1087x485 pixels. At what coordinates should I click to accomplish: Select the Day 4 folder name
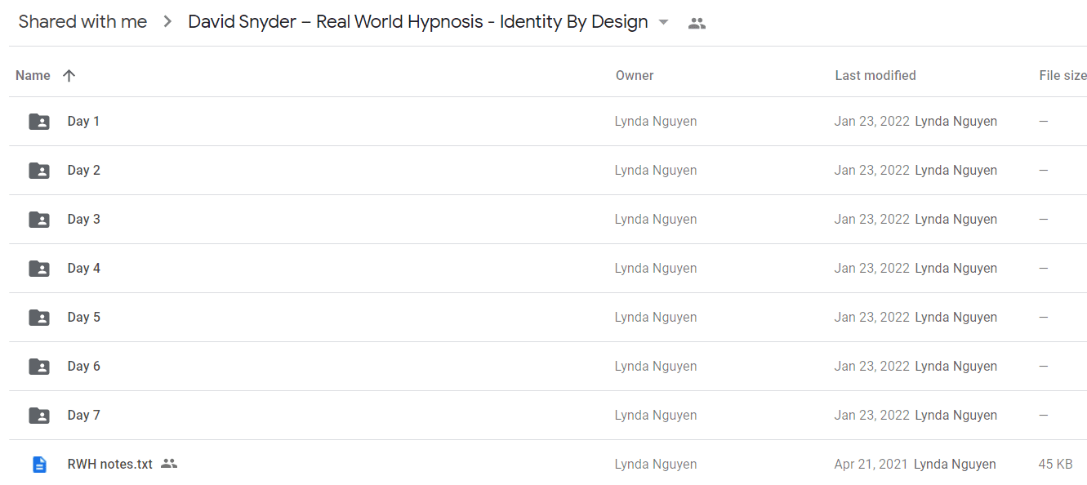[84, 268]
